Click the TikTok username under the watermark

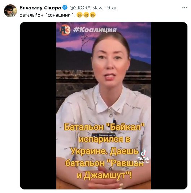click(142, 162)
